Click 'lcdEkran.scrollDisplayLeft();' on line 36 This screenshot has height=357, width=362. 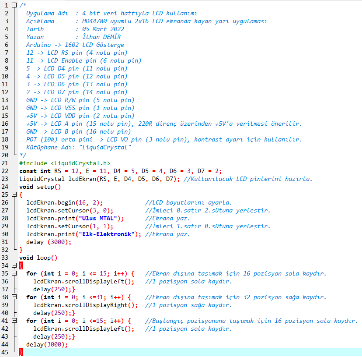tap(84, 282)
